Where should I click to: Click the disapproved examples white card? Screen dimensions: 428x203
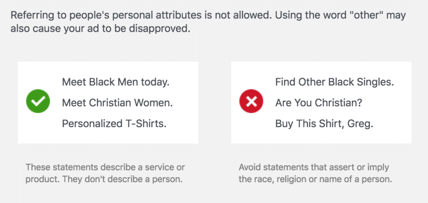[x=321, y=103]
